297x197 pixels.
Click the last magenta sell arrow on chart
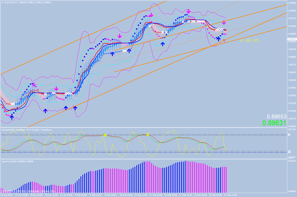point(224,22)
